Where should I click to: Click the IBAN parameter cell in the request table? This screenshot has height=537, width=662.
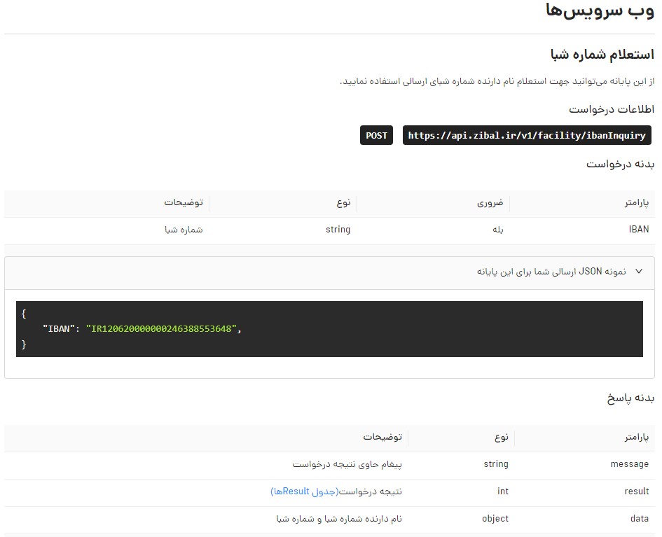coord(638,230)
